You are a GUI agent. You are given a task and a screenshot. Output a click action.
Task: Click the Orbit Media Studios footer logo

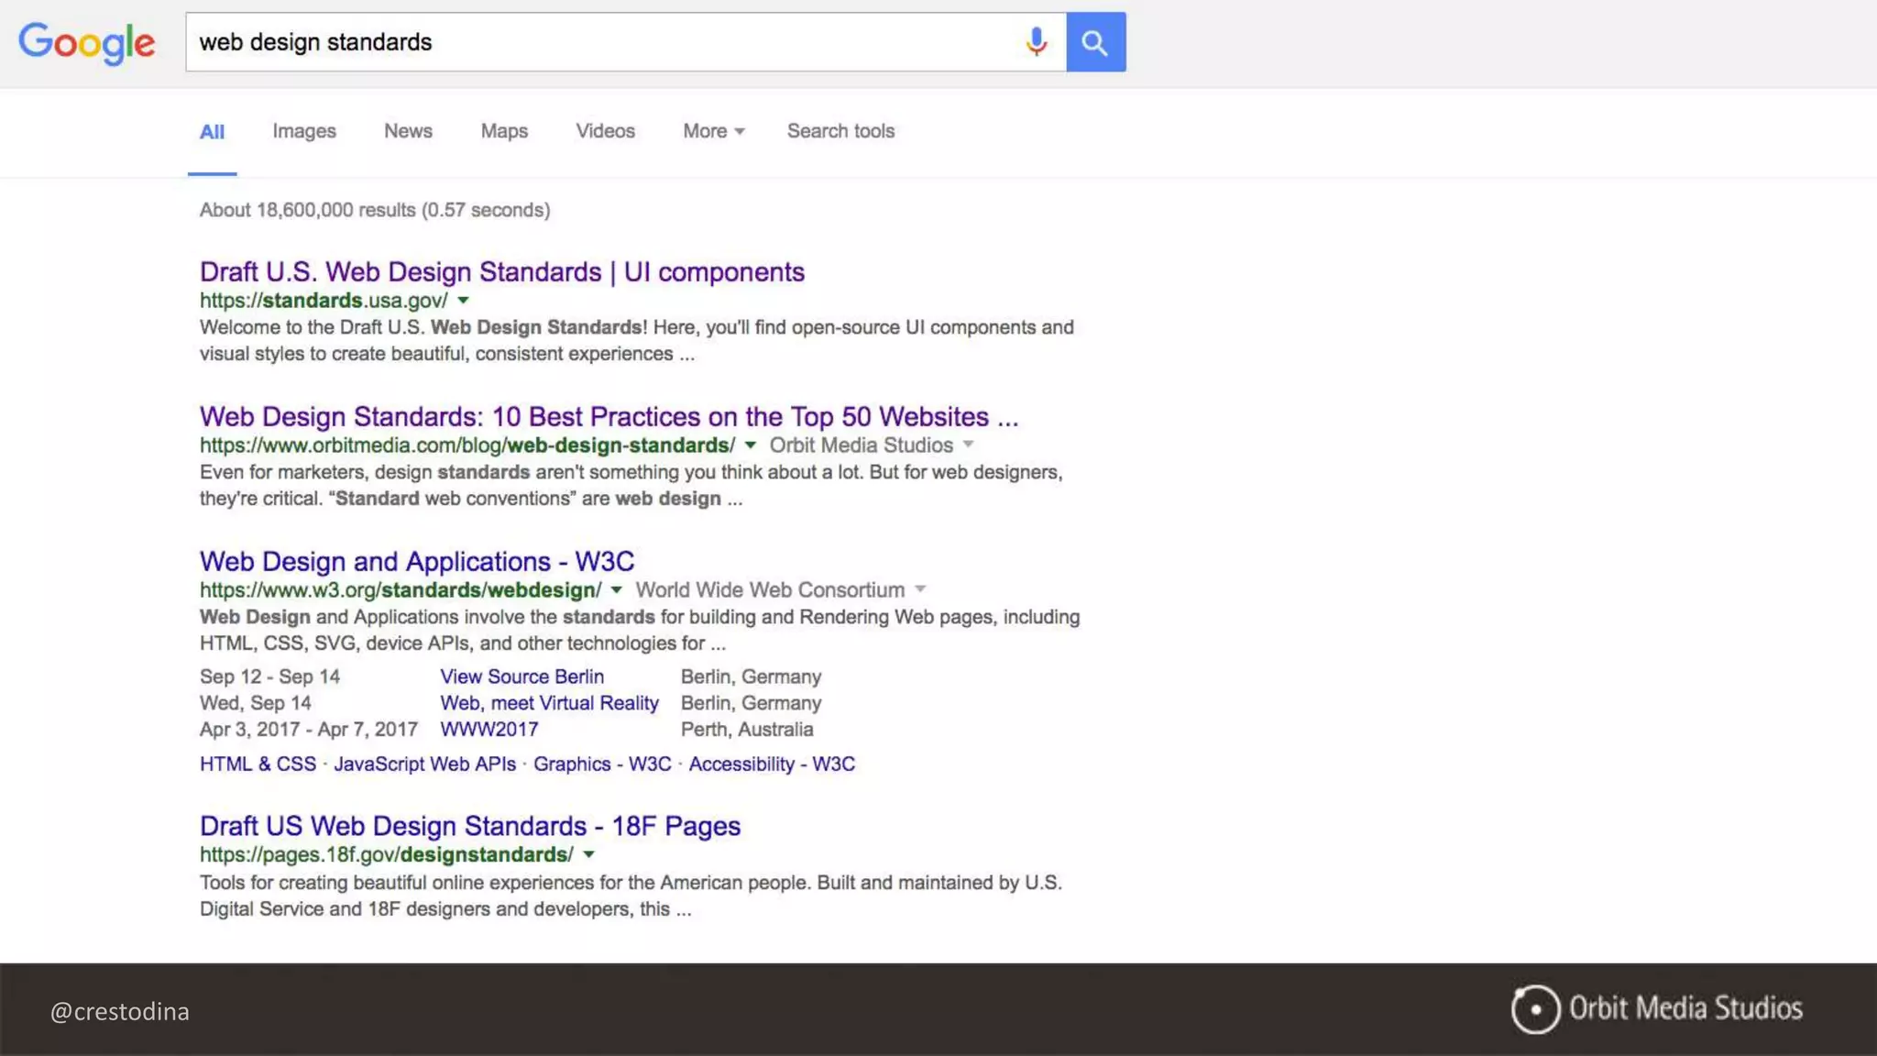click(1656, 1009)
